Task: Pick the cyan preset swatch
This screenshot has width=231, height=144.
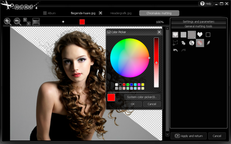Action: point(135,85)
